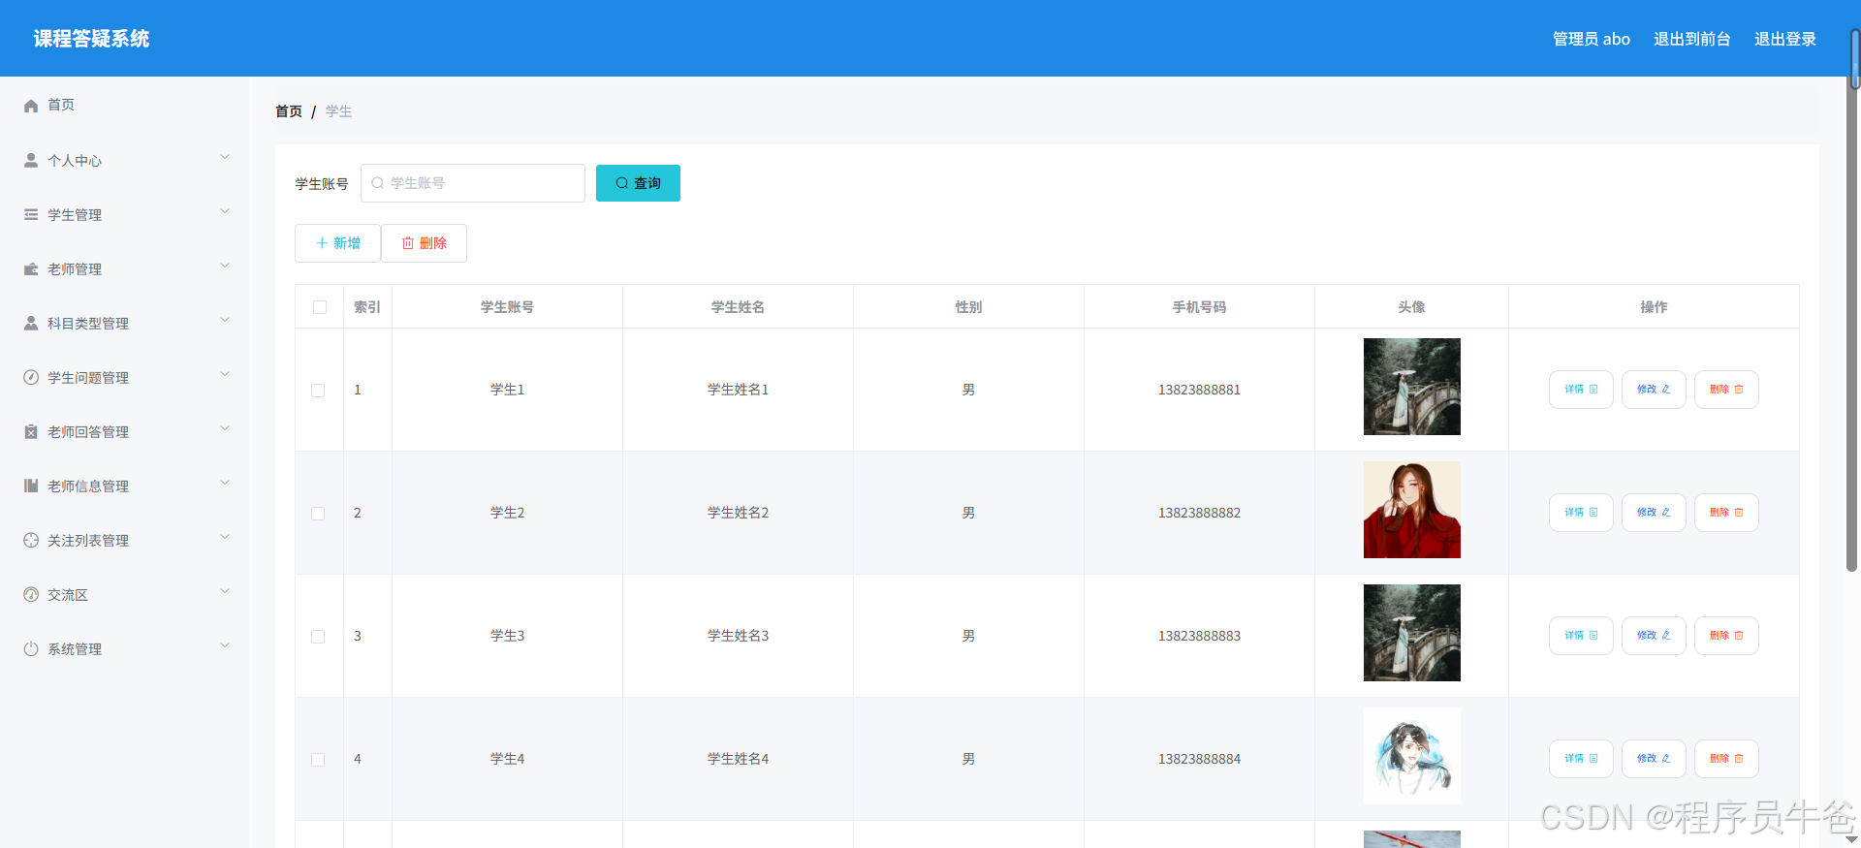Click the 科目类型管理 icon
Screen dimensions: 1861x848
[31, 323]
